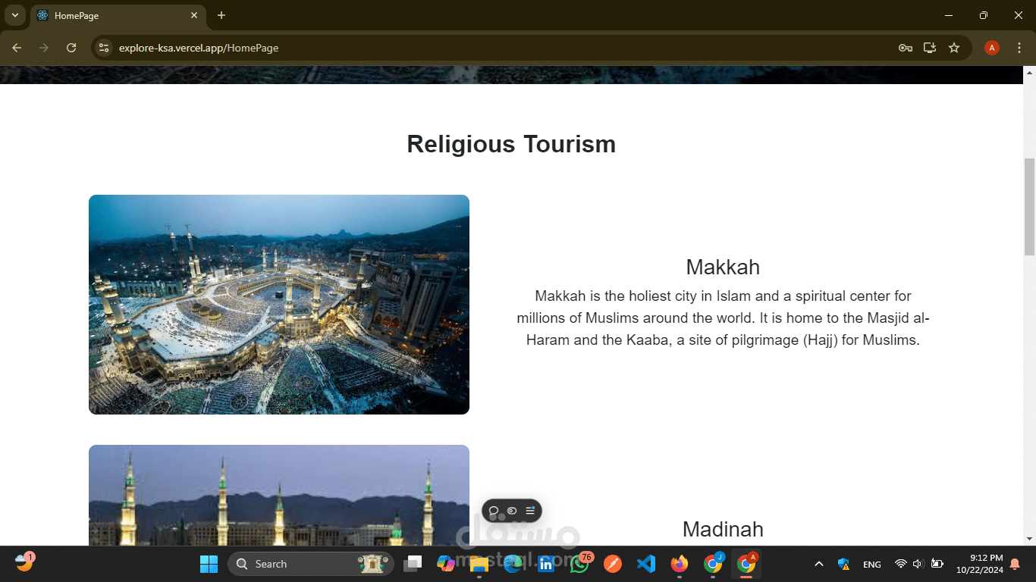The height and width of the screenshot is (582, 1036).
Task: Open the weather widget on the taskbar
Action: click(x=25, y=562)
